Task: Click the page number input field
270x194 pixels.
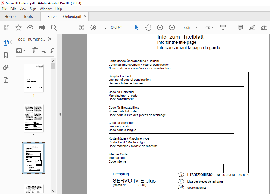Action: click(106, 27)
